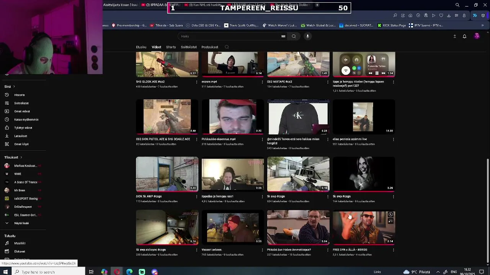This screenshot has height=275, width=490.
Task: Click Windows 'Type here to search' box
Action: (48, 272)
